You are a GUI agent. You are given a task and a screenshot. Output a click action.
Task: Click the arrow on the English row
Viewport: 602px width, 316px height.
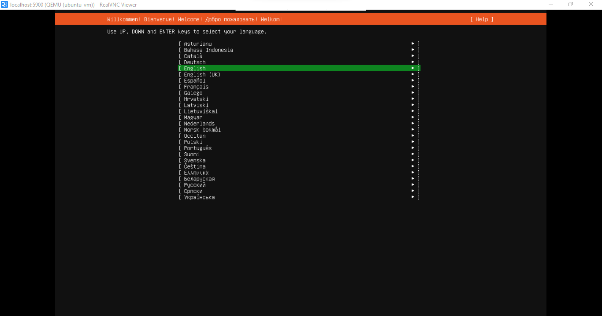(413, 68)
